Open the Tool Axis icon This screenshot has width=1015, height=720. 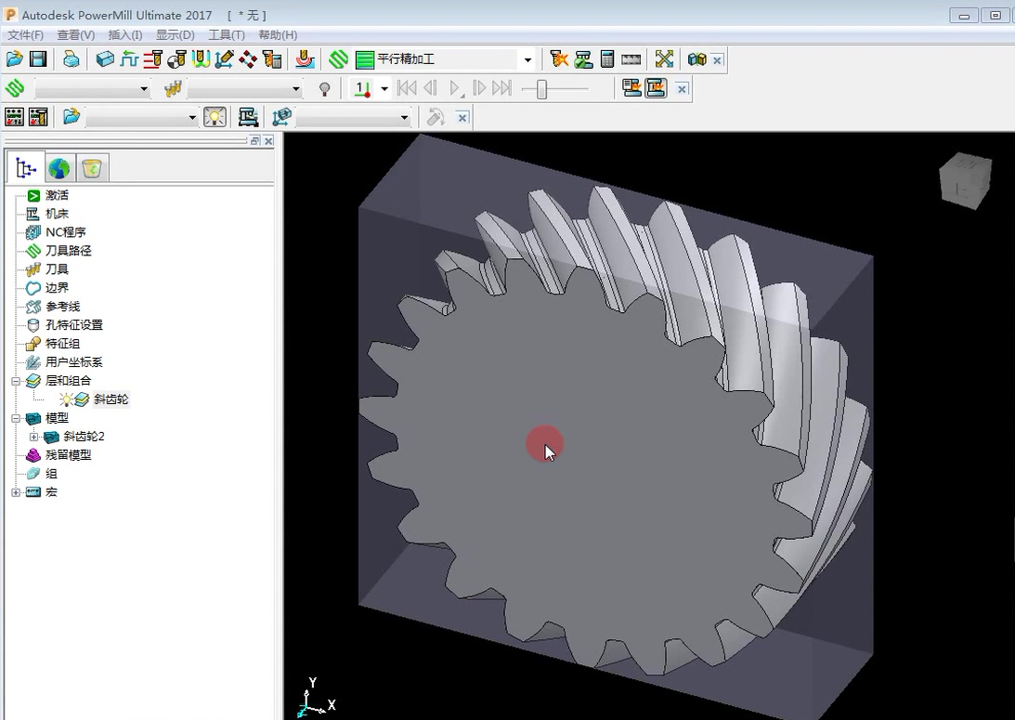(224, 59)
